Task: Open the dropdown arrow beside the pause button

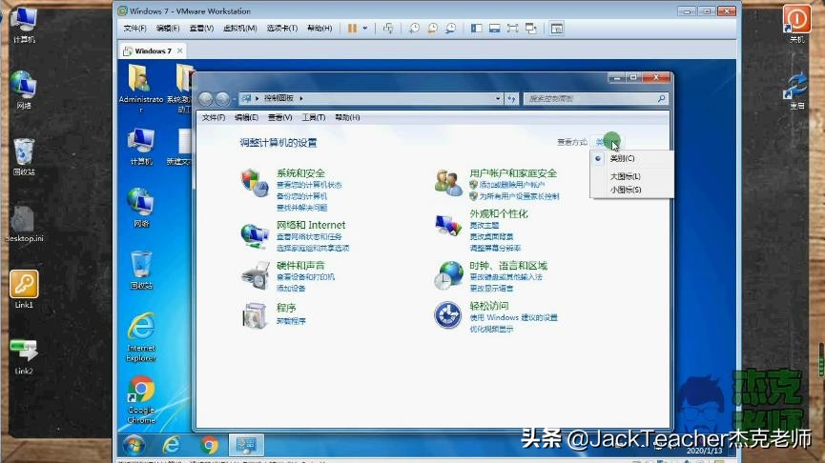Action: pyautogui.click(x=365, y=29)
